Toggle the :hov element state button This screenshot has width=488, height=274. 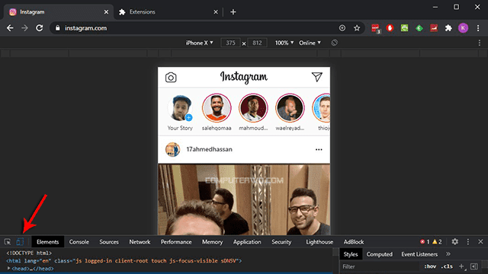pos(430,266)
